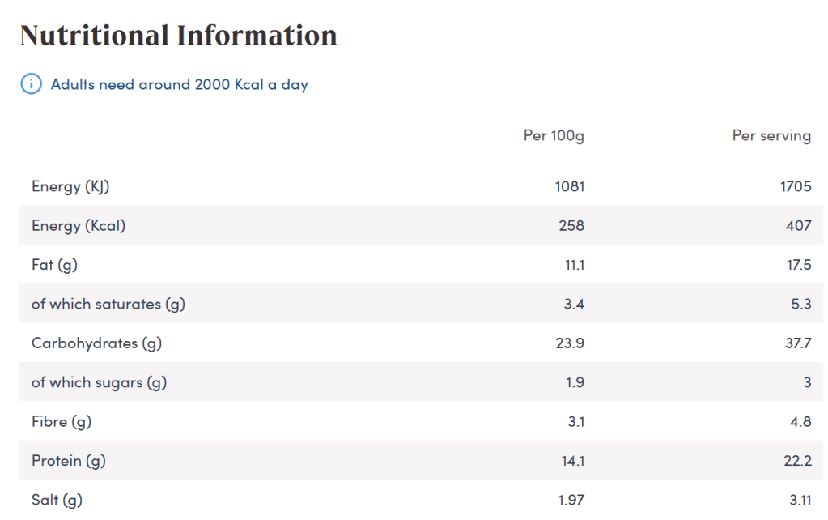Select the 'Salt (g)' row label
This screenshot has height=520, width=828.
[x=57, y=500]
